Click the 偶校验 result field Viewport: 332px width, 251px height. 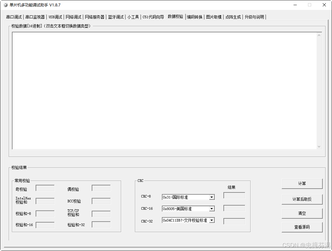pyautogui.click(x=101, y=188)
